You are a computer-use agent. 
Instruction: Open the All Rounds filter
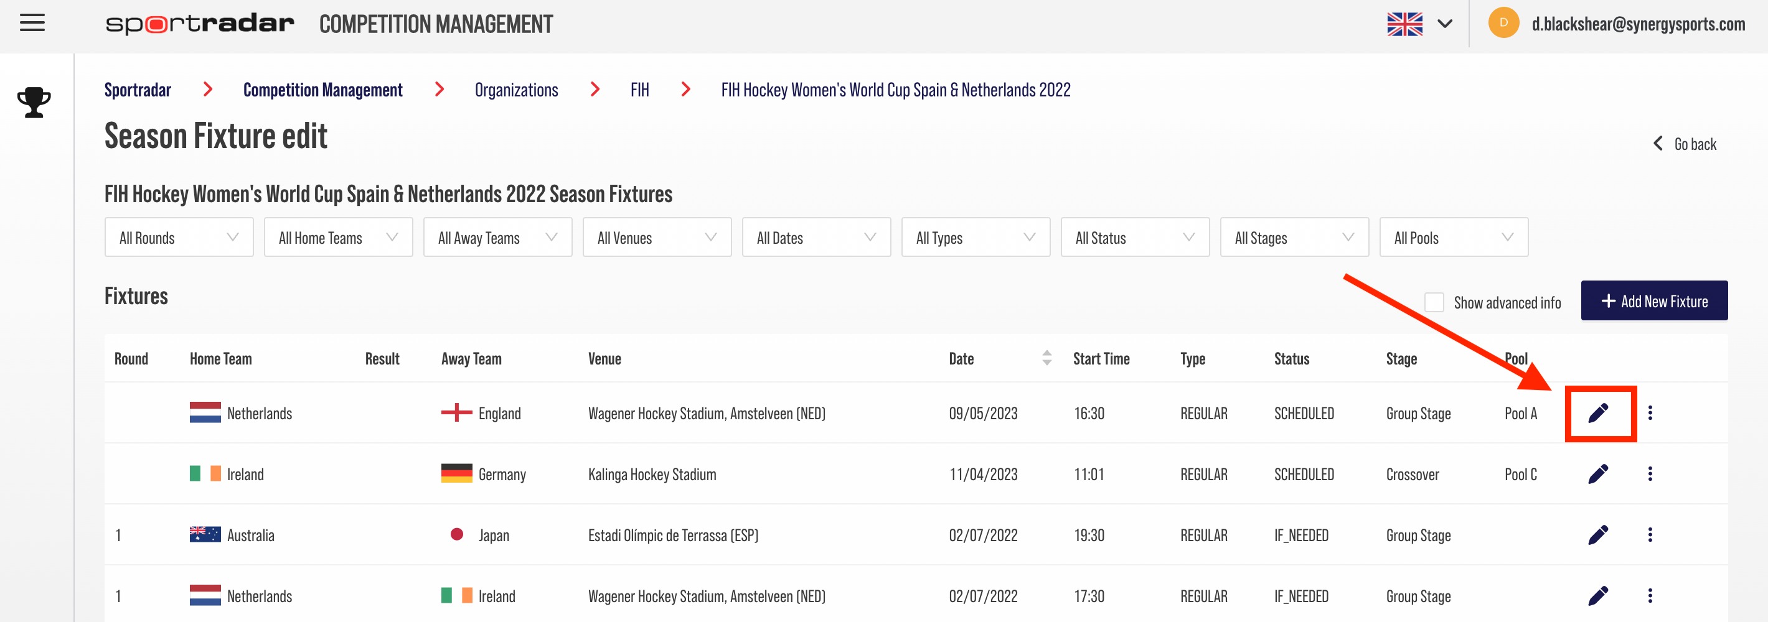179,237
